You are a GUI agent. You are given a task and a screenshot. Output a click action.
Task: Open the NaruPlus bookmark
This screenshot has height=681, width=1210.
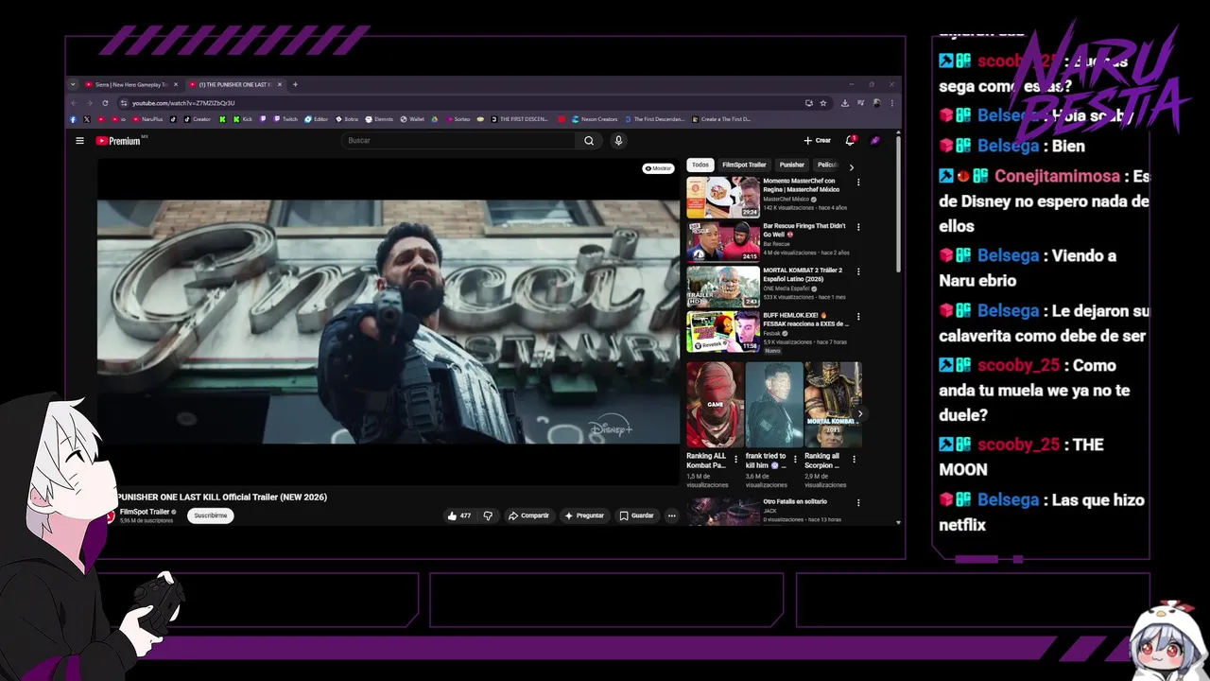coord(148,119)
